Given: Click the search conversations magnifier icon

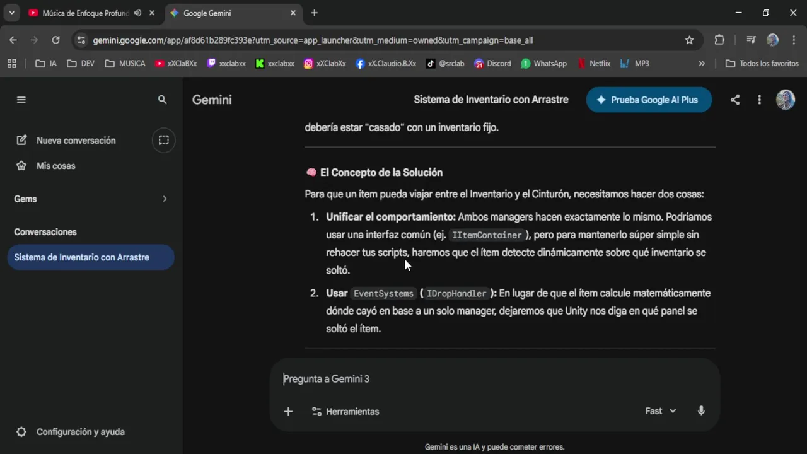Looking at the screenshot, I should pos(163,100).
